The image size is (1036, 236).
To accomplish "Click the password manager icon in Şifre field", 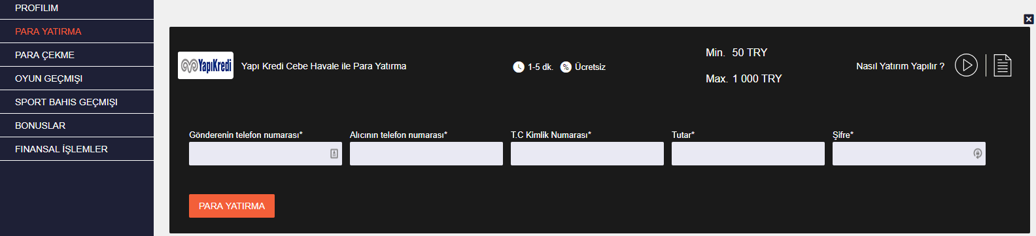I will tap(978, 154).
